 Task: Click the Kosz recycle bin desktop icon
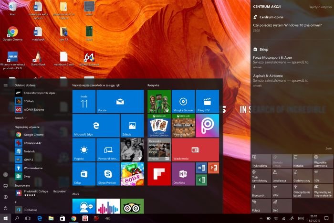coord(12,9)
